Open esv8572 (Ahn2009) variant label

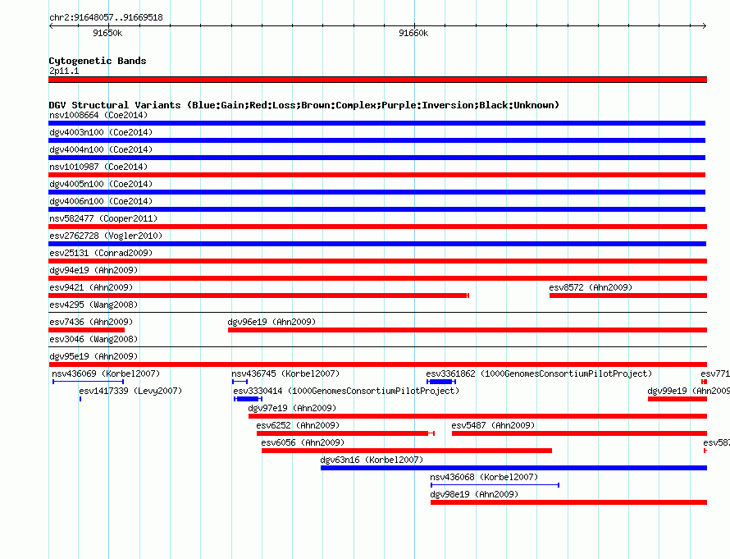(x=591, y=287)
